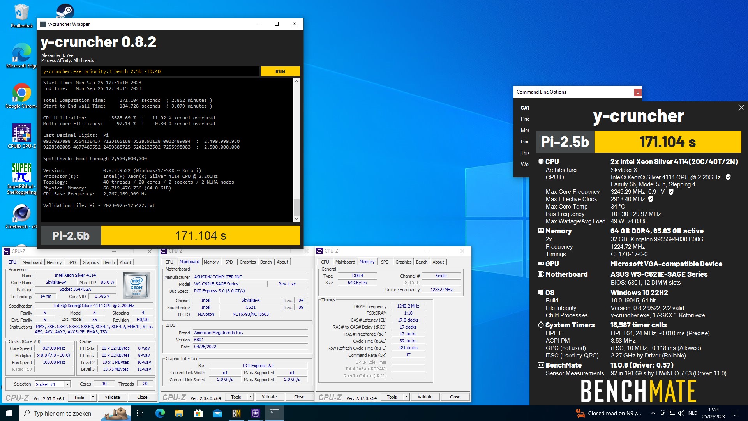Click the ASUS WS-C621E-SAGE Series motherboard text
This screenshot has height=421, width=748.
click(x=659, y=274)
